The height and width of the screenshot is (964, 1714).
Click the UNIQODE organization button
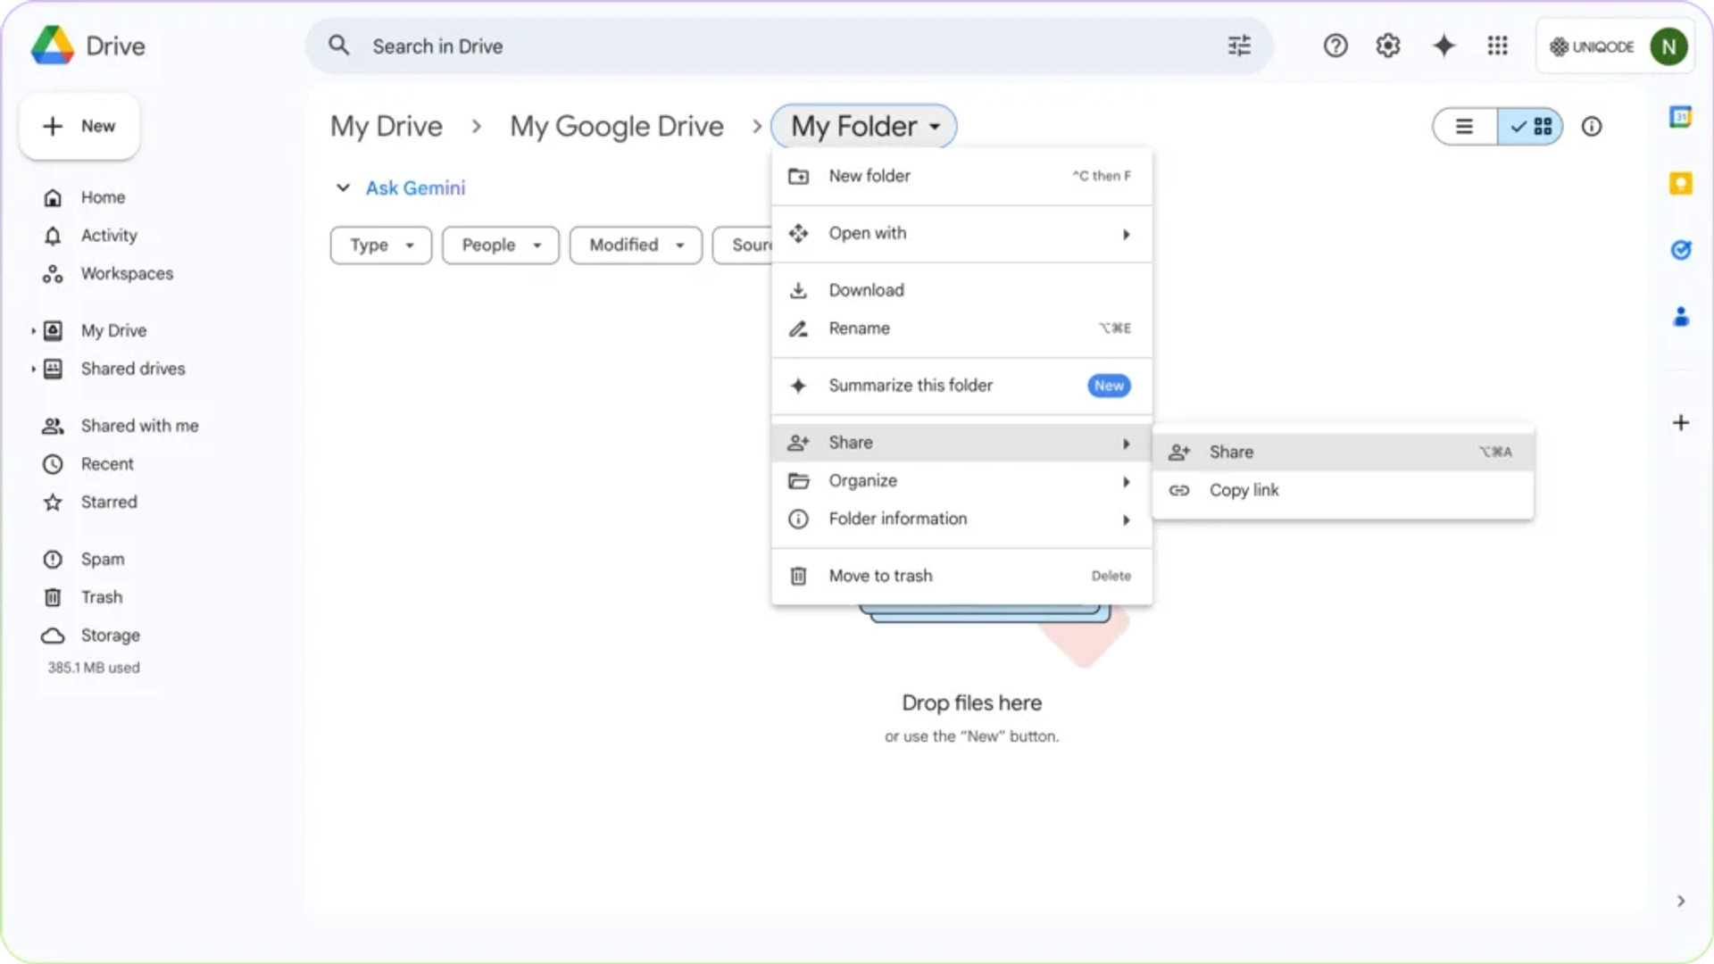(1592, 46)
